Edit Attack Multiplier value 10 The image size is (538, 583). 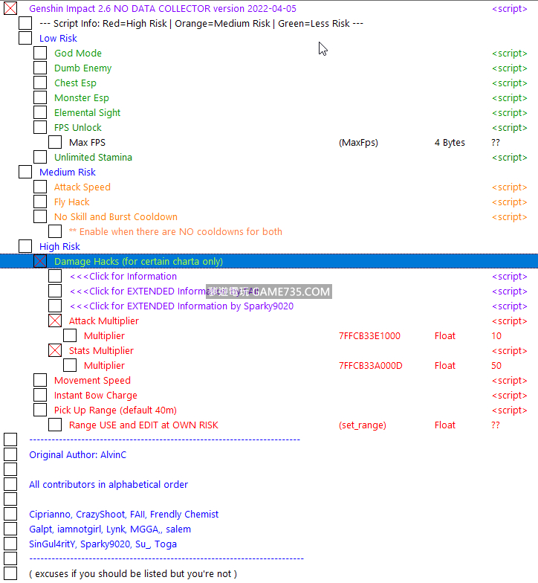click(x=496, y=336)
